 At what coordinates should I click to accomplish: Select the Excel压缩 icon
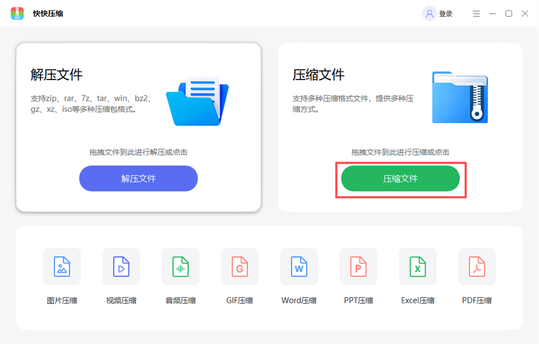click(x=418, y=267)
